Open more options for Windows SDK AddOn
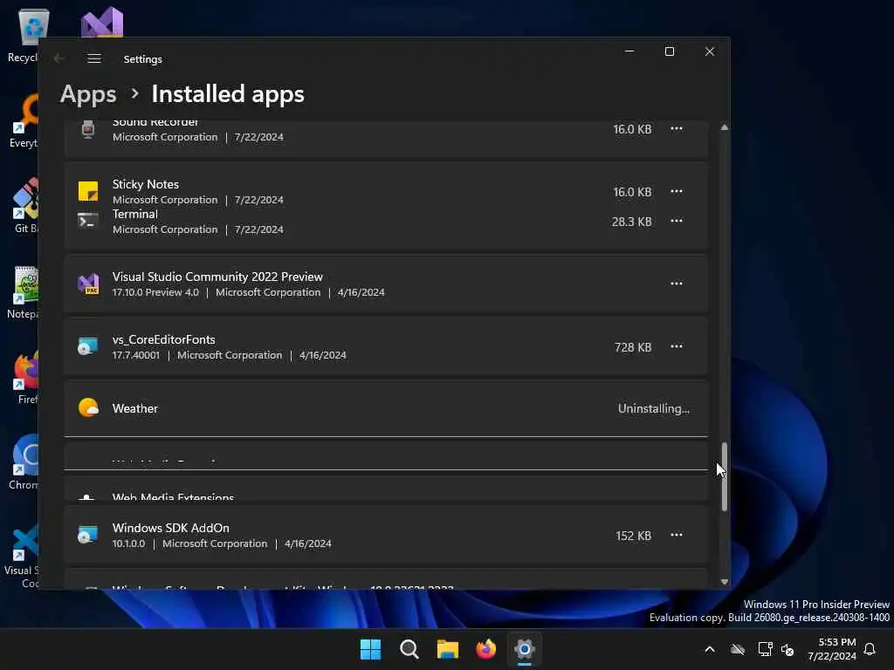The image size is (894, 670). click(677, 535)
